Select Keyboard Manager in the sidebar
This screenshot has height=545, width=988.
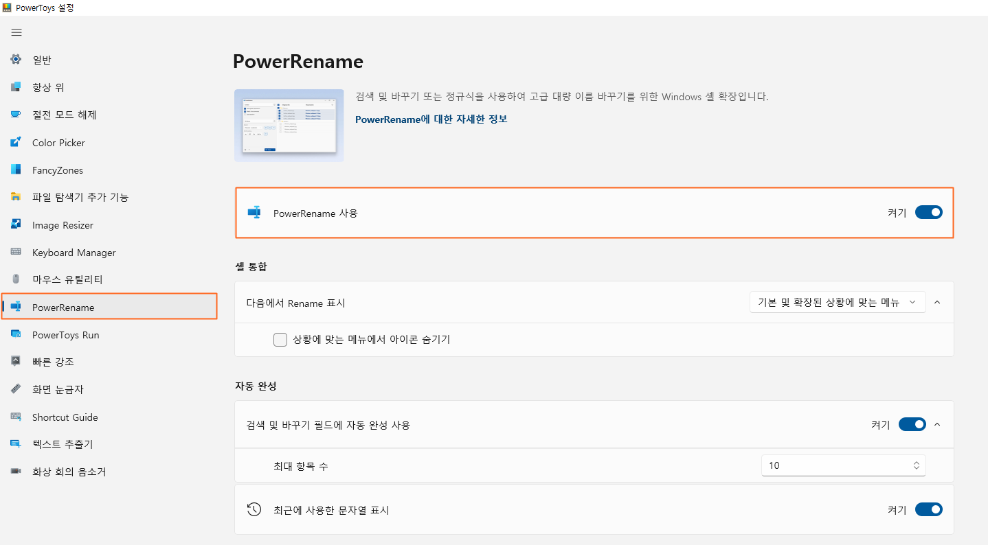tap(74, 253)
